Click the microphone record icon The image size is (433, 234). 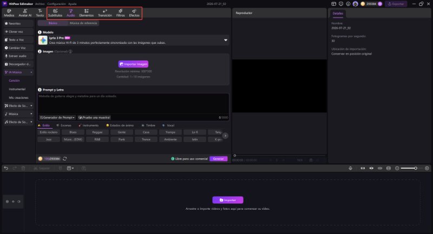click(350, 168)
